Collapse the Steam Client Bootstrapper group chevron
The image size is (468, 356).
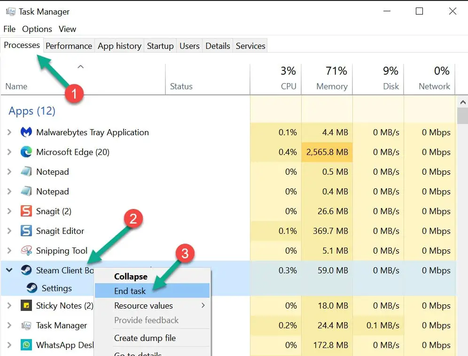tap(9, 270)
